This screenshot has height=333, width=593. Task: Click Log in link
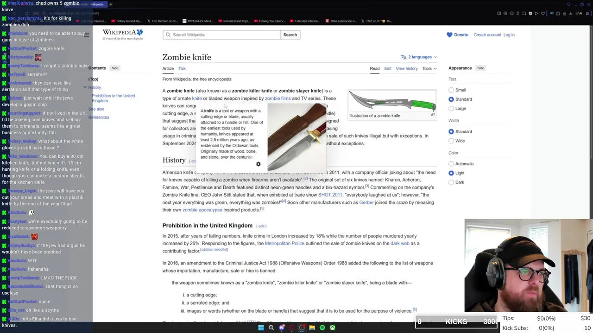(x=509, y=35)
